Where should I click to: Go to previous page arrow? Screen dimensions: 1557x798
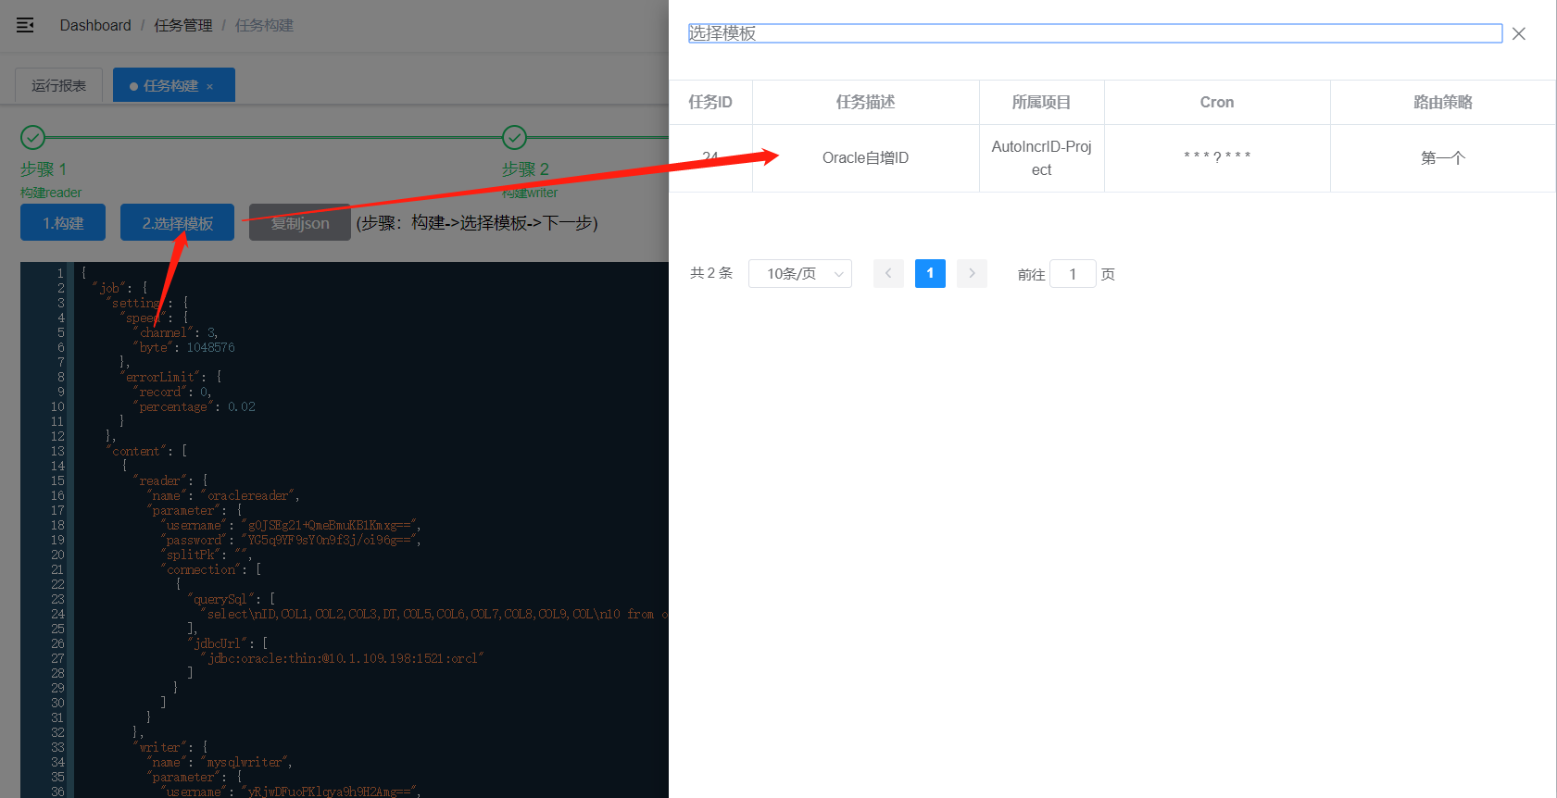(x=888, y=273)
